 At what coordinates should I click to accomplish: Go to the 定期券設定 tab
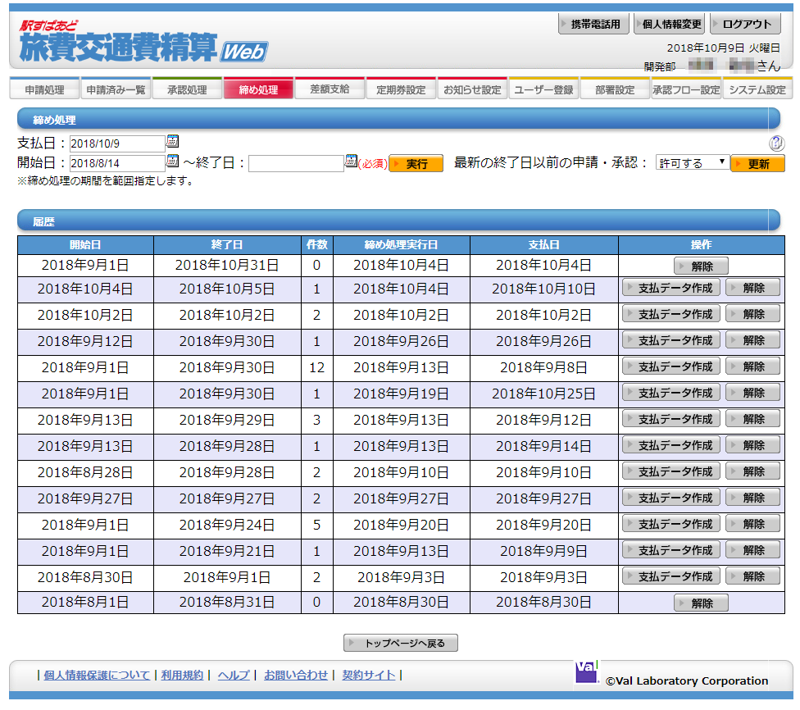(401, 89)
